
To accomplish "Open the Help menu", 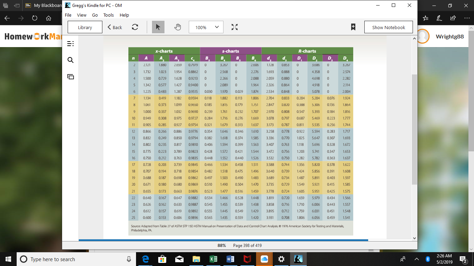I will pos(124,15).
